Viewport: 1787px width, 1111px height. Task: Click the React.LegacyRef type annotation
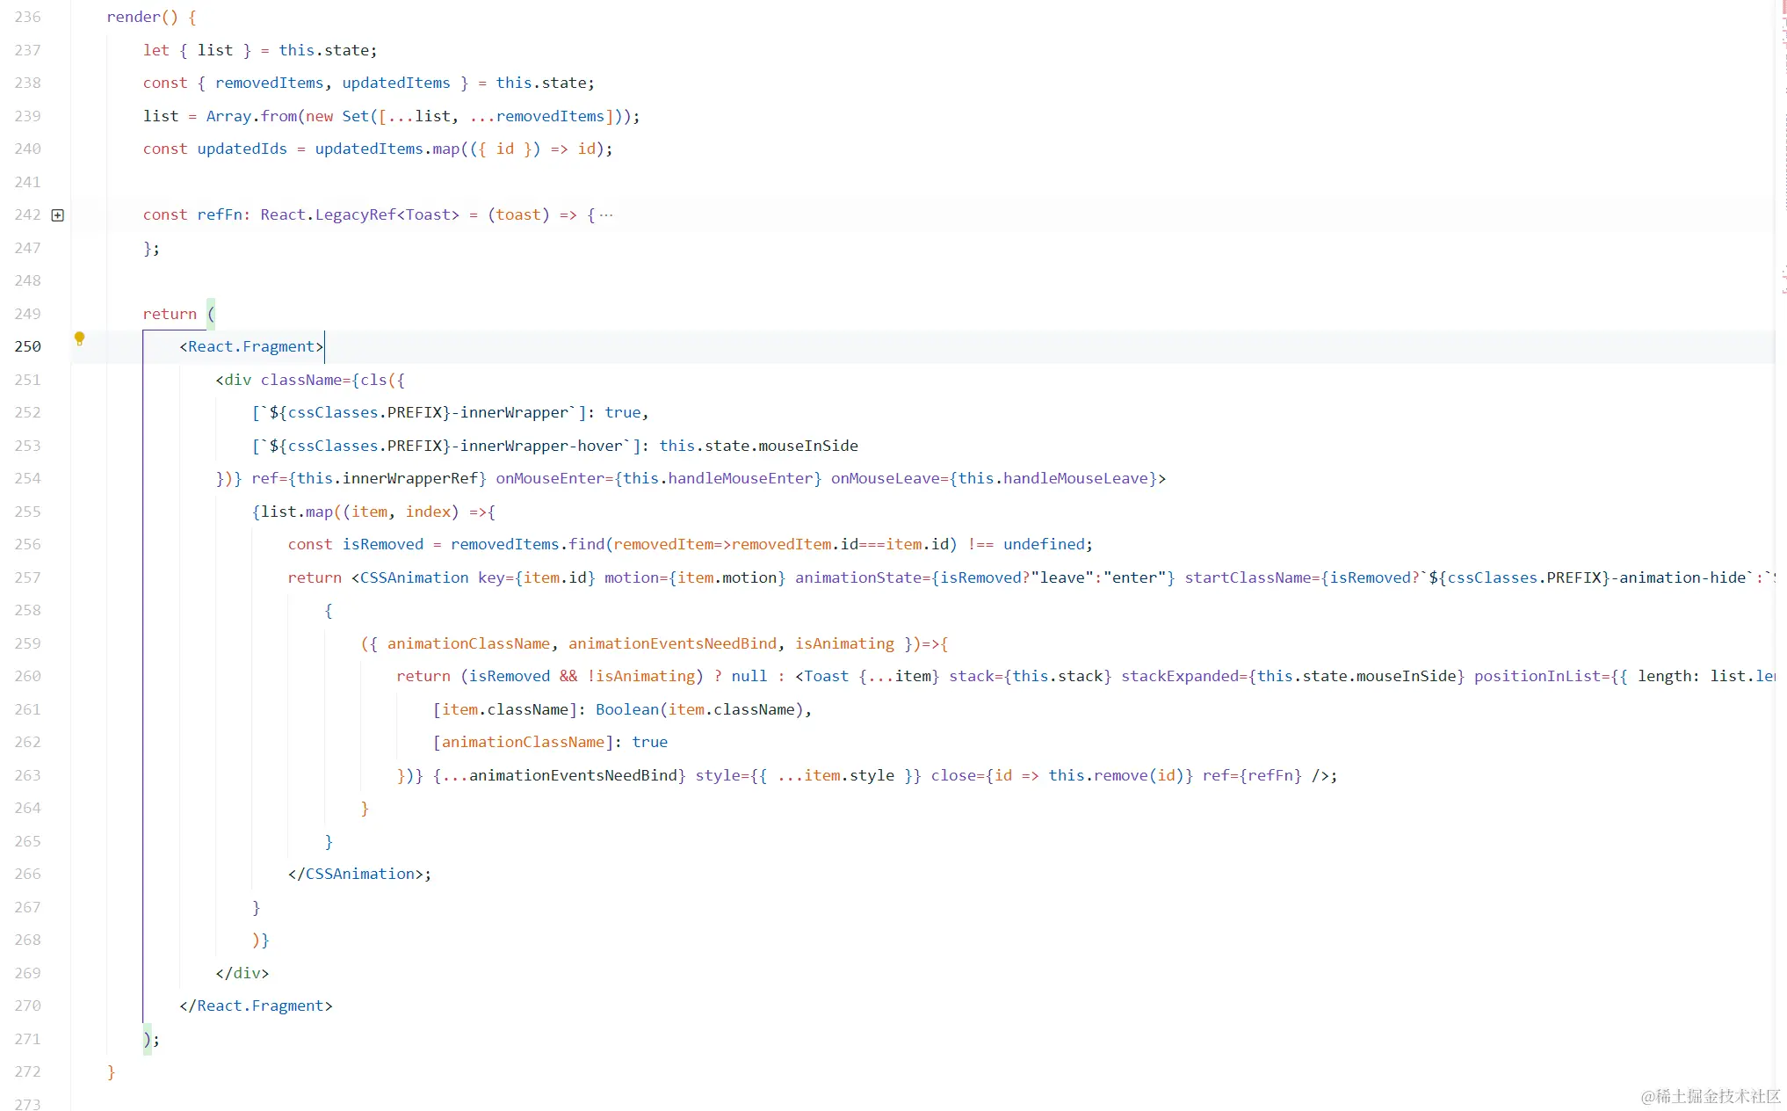tap(327, 214)
